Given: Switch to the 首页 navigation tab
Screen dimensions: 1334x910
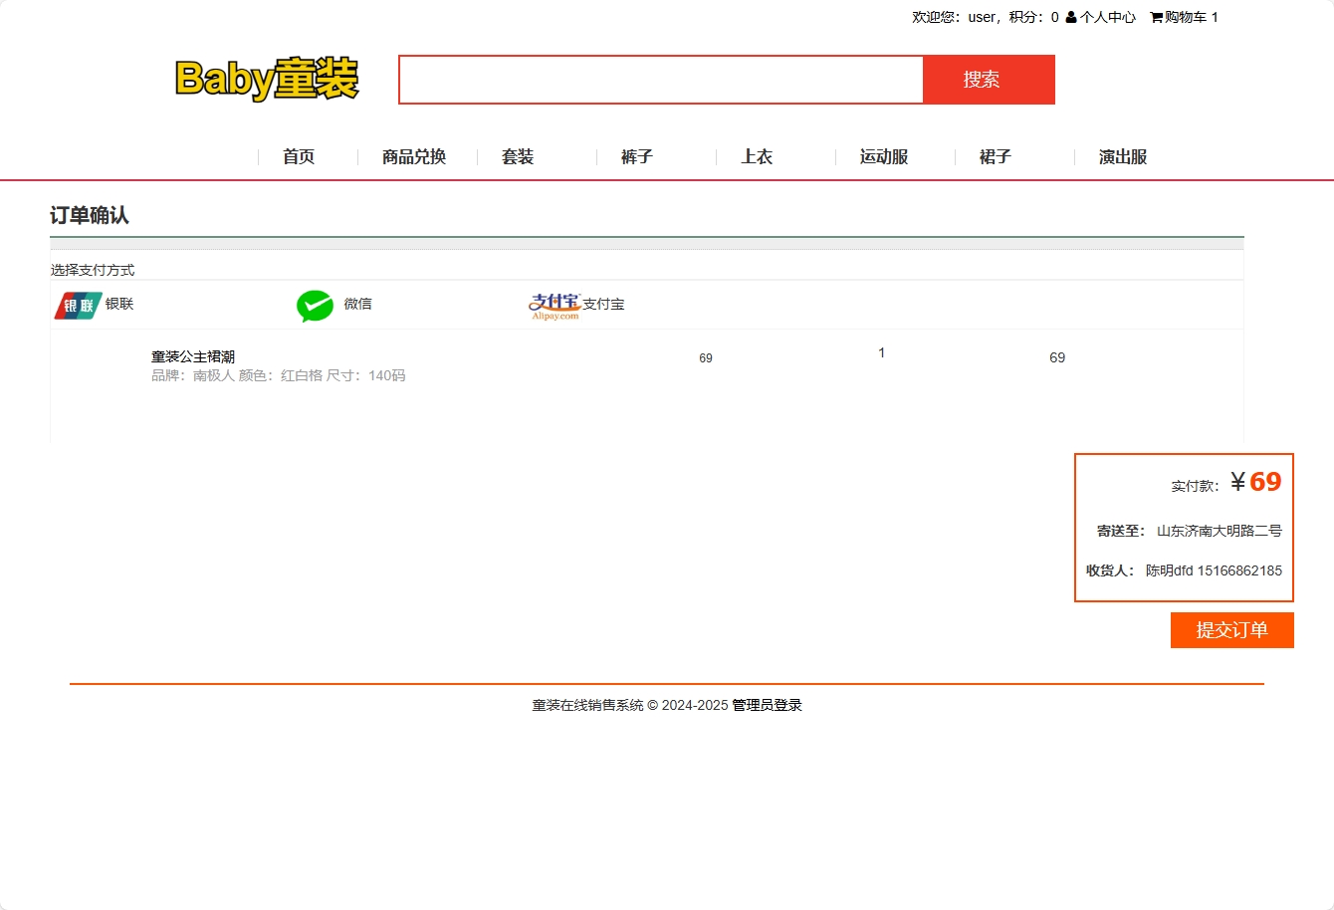Looking at the screenshot, I should click(x=299, y=156).
